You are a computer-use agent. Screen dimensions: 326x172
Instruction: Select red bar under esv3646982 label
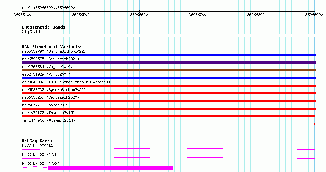(x=168, y=86)
